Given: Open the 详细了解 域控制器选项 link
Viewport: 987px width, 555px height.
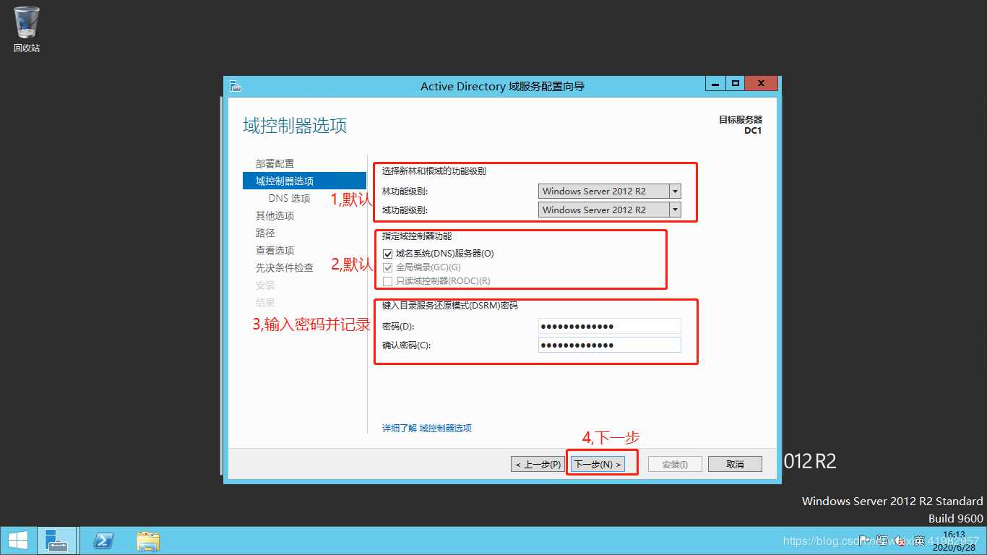Looking at the screenshot, I should point(427,428).
